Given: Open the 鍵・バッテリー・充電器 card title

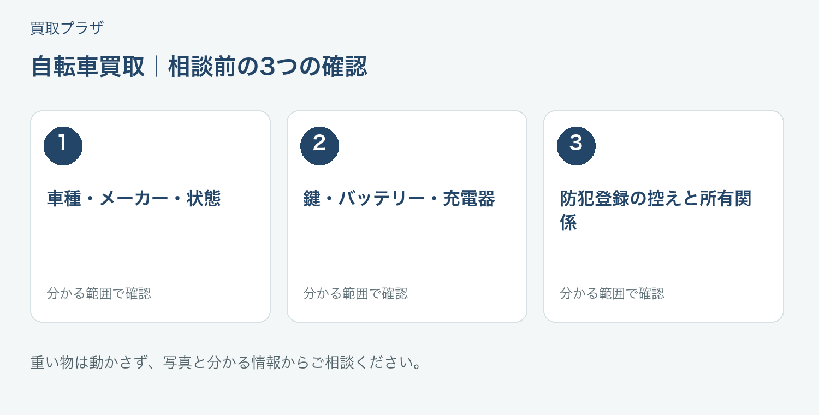Looking at the screenshot, I should pos(399,199).
